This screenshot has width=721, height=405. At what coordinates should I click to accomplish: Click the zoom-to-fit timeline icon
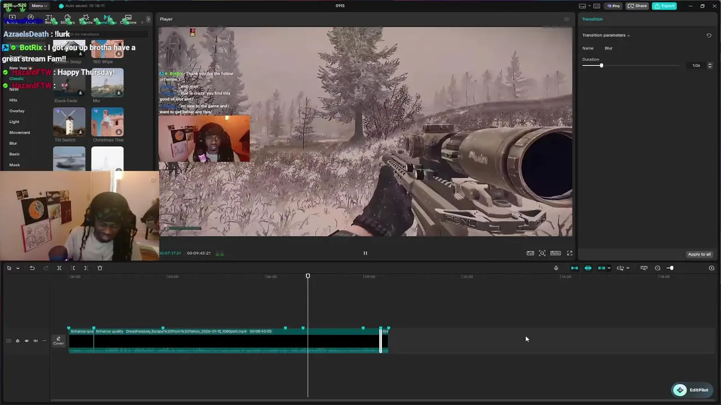(x=711, y=268)
